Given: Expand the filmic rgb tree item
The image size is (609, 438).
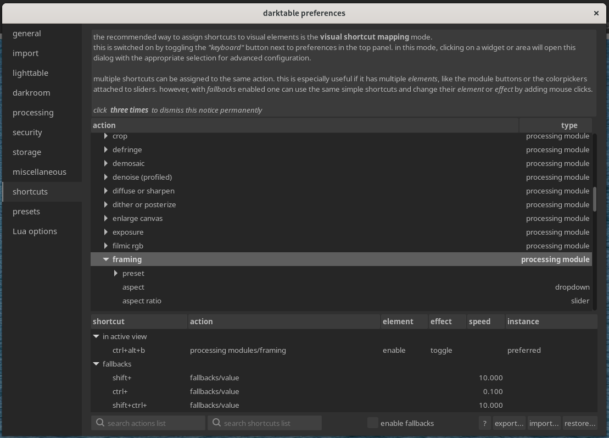Looking at the screenshot, I should coord(106,246).
